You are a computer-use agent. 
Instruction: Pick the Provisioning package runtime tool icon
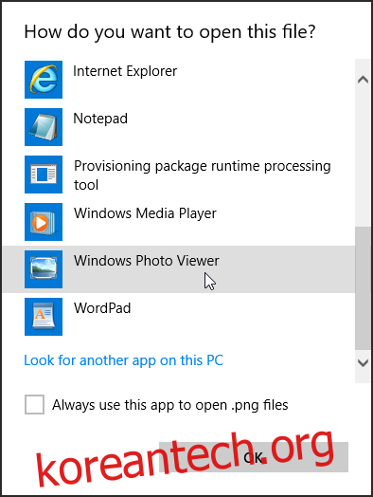pos(44,175)
